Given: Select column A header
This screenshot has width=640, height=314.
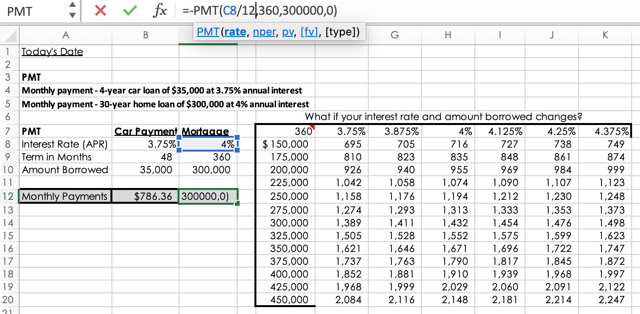Looking at the screenshot, I should tap(66, 35).
